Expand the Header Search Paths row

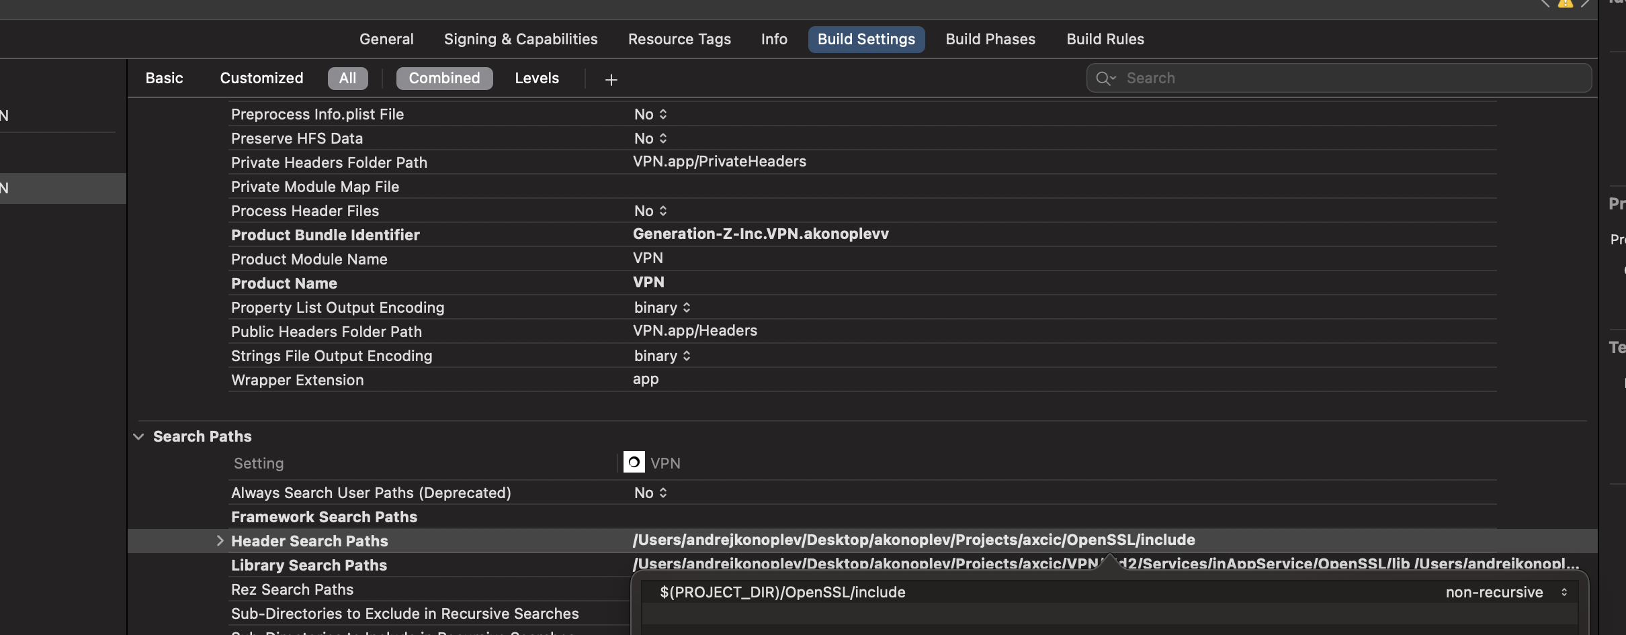click(x=220, y=541)
